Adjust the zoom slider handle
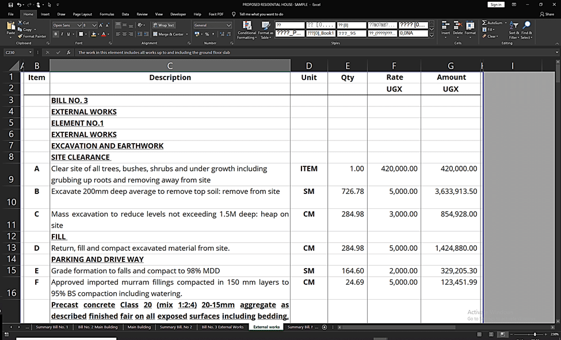The width and height of the screenshot is (561, 340). [x=535, y=334]
